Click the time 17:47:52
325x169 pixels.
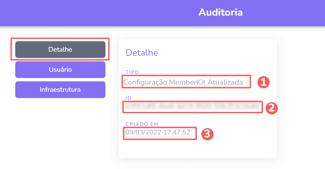tap(176, 132)
